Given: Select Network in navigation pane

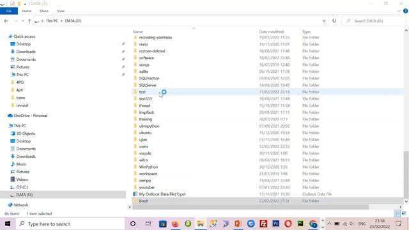Looking at the screenshot, I should [x=20, y=205].
